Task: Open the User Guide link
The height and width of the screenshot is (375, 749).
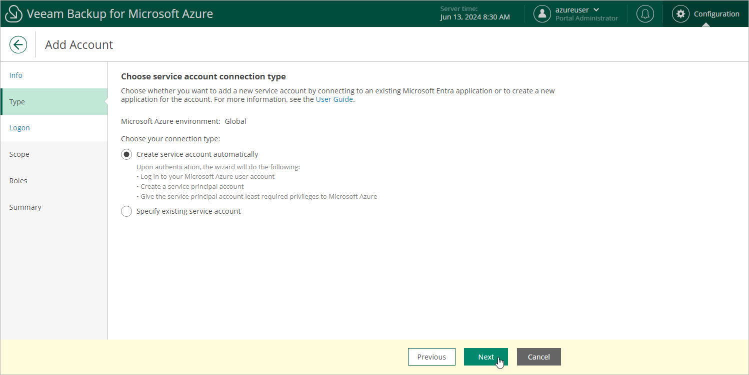Action: 334,99
